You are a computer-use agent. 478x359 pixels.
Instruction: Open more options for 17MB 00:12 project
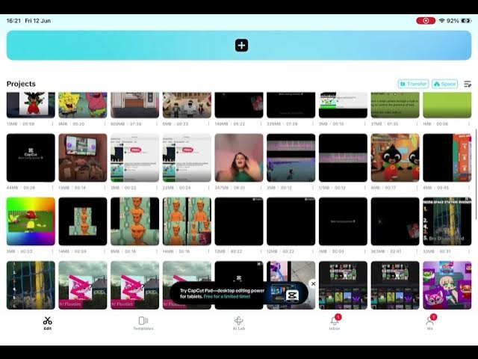(365, 188)
